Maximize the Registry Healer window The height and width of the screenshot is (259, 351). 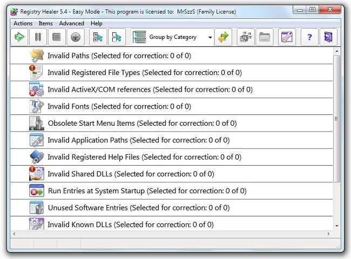tap(313, 10)
